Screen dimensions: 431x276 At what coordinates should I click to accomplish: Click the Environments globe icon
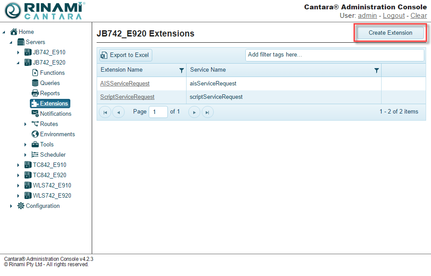tap(35, 134)
